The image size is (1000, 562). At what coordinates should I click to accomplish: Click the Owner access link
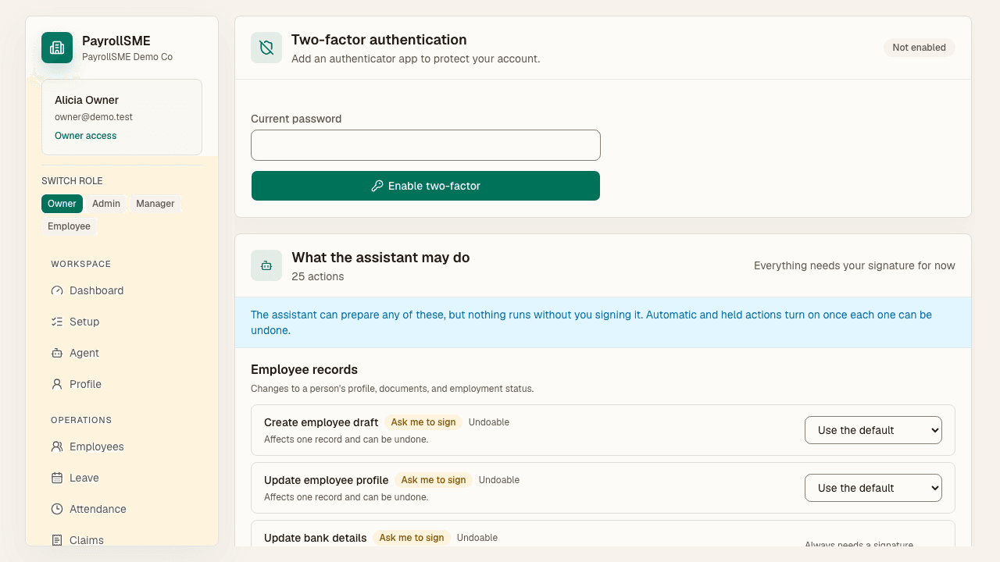coord(85,136)
